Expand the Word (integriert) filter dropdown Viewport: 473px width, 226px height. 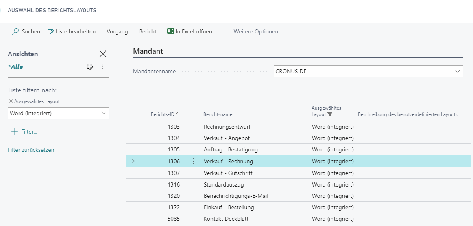104,113
